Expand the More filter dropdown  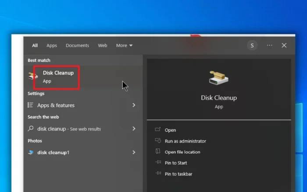click(x=124, y=45)
